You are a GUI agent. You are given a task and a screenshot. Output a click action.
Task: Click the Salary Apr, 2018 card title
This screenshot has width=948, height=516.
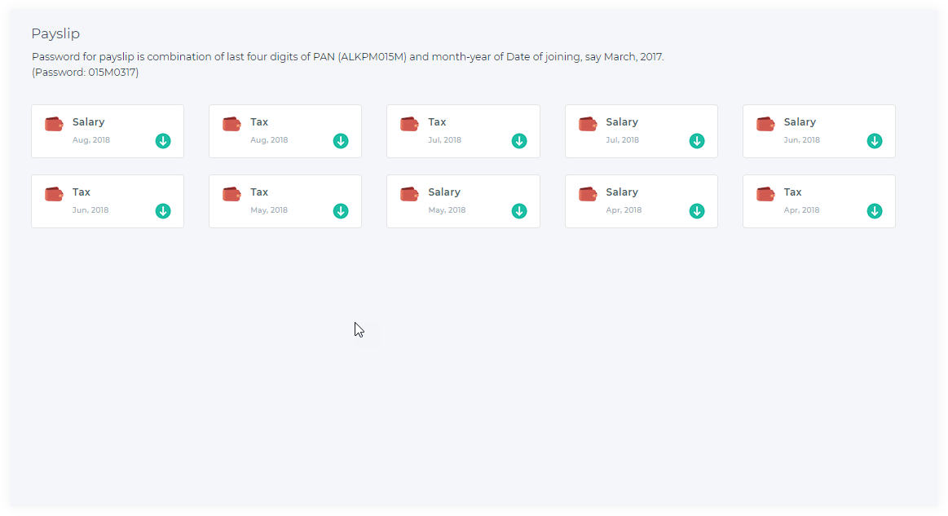pyautogui.click(x=621, y=192)
